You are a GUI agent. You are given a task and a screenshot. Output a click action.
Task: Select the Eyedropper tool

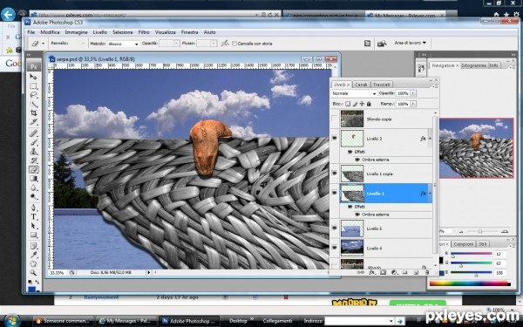pos(33,255)
